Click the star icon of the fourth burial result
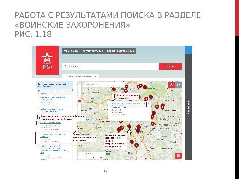Viewport: 239px width, 179px height. (x=39, y=135)
